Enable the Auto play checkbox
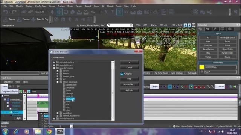The height and width of the screenshot is (135, 241). pyautogui.click(x=122, y=74)
